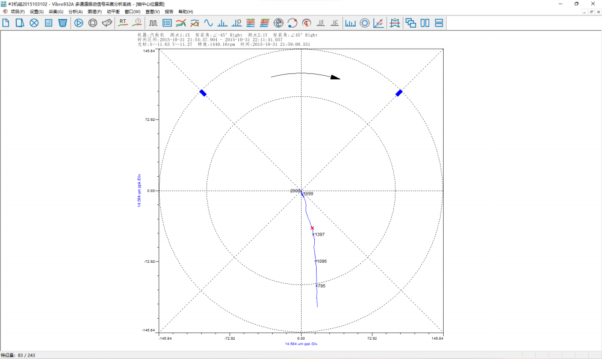Open the 报告 menu
Screen dimensions: 602x359
(x=169, y=12)
